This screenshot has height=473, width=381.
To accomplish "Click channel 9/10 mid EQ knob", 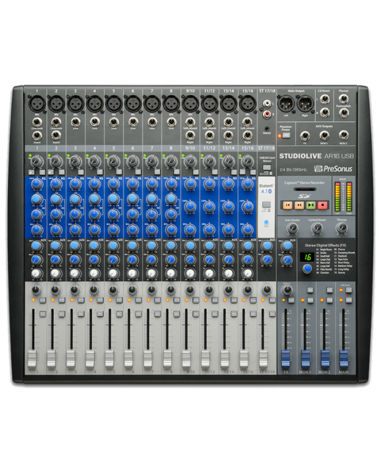I will (190, 207).
